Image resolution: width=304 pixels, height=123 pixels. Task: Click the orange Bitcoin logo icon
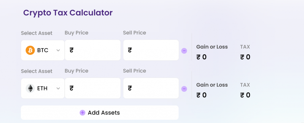coord(30,50)
